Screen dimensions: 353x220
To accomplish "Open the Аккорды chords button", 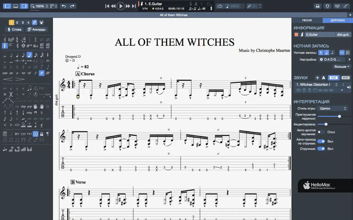I will coord(37,29).
